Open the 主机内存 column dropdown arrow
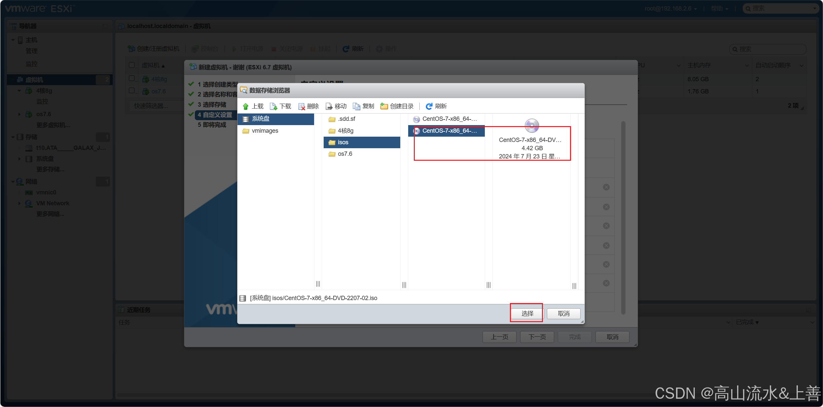 tap(747, 65)
